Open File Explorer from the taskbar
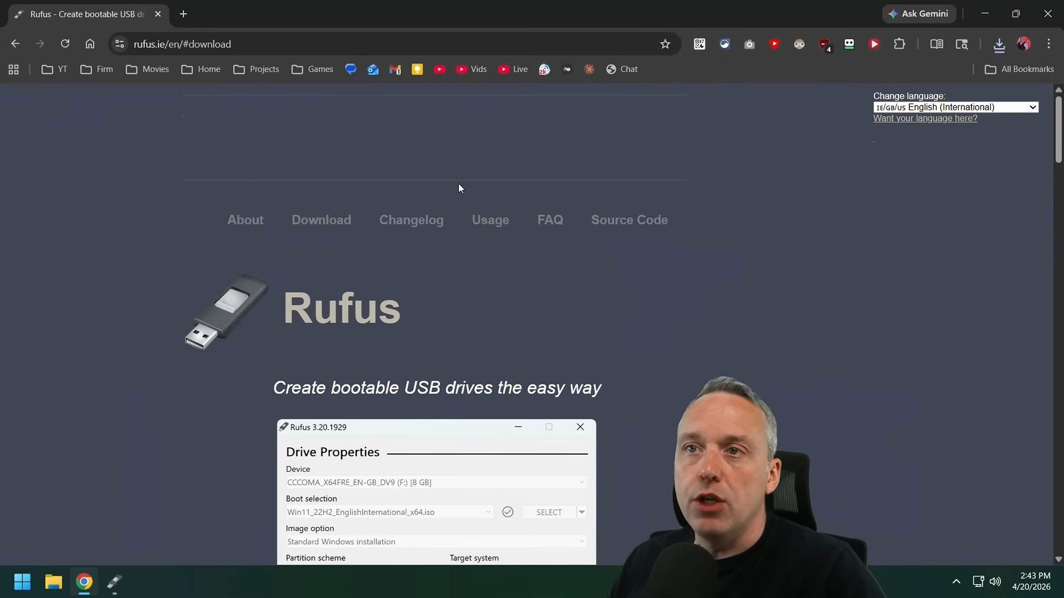The image size is (1064, 598). [53, 582]
